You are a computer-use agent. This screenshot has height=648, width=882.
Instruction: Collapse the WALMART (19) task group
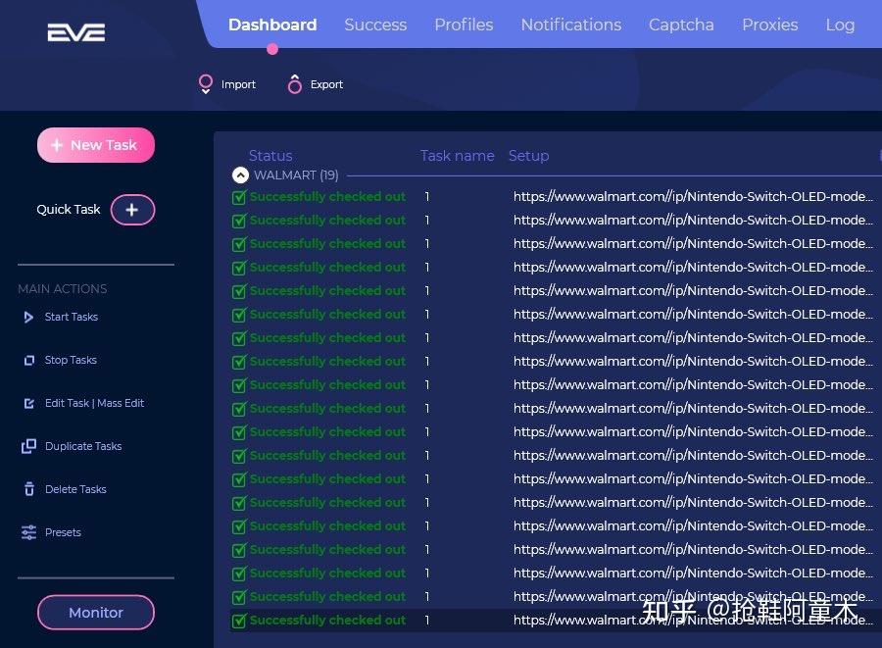click(x=240, y=175)
